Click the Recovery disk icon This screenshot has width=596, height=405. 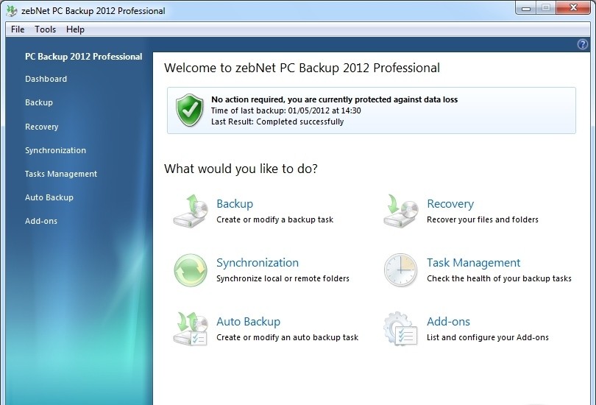[x=401, y=211]
